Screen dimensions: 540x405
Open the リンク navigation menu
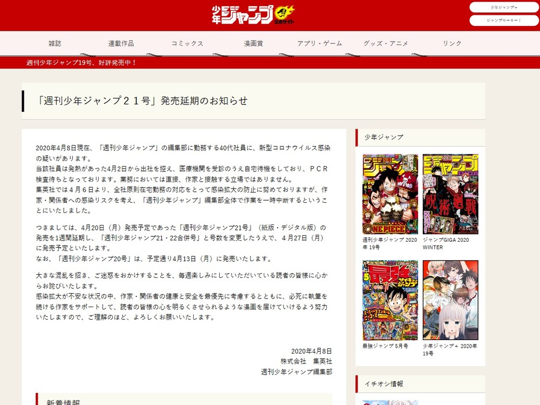click(x=451, y=43)
